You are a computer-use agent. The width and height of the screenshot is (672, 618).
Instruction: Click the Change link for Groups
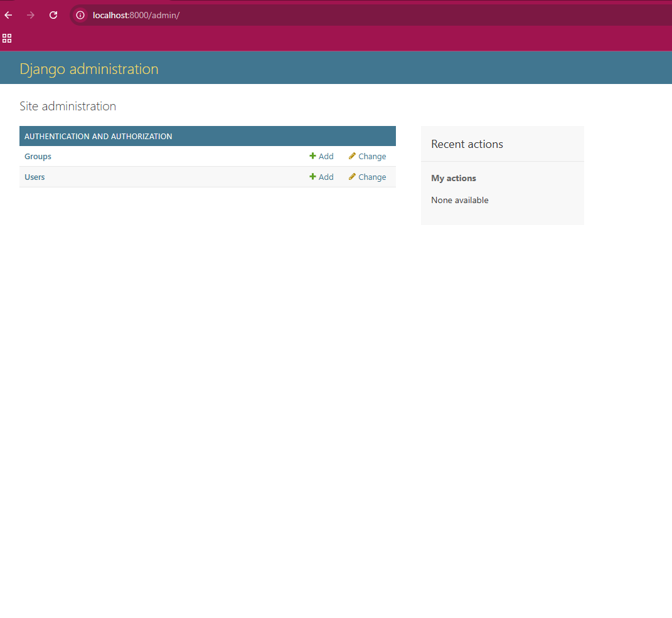tap(371, 156)
